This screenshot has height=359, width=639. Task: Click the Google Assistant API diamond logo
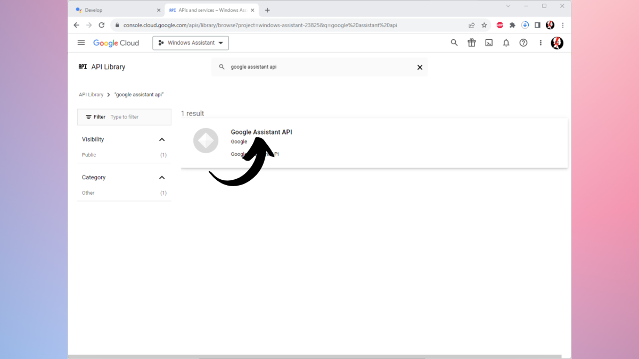click(206, 141)
